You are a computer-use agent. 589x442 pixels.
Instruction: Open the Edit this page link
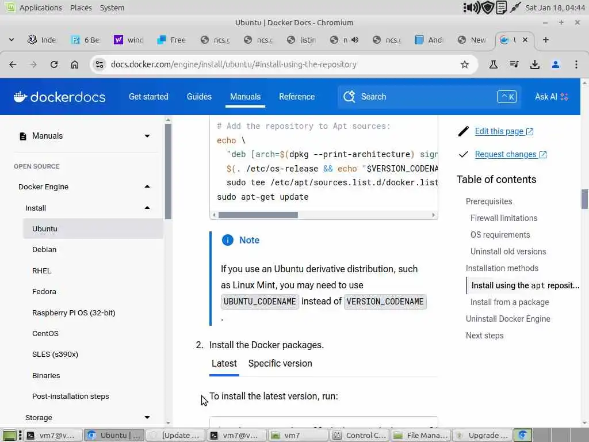click(504, 132)
